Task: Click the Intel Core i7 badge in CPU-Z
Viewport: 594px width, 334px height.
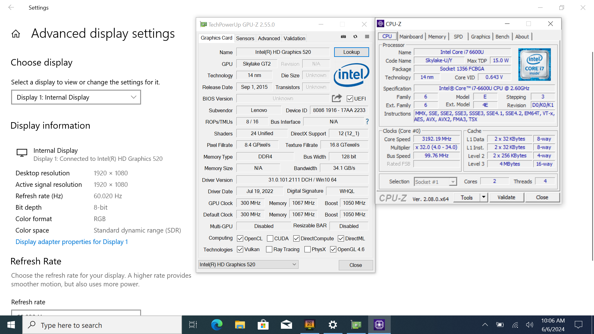Action: pos(534,64)
